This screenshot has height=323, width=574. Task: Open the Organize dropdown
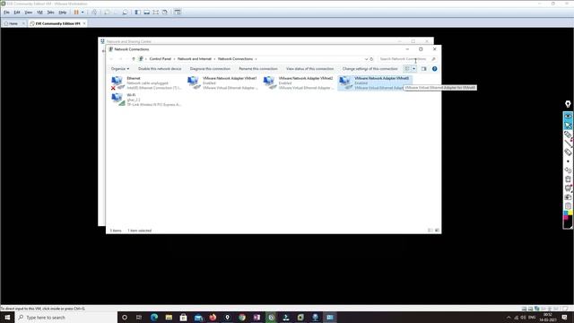(120, 69)
